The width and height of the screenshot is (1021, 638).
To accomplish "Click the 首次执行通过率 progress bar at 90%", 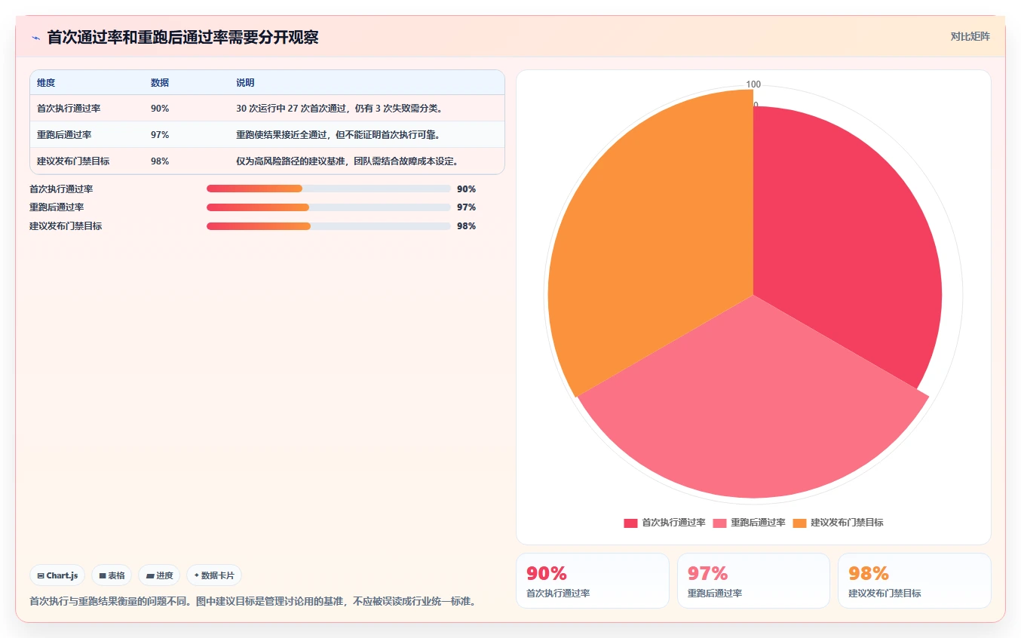I will (x=329, y=189).
